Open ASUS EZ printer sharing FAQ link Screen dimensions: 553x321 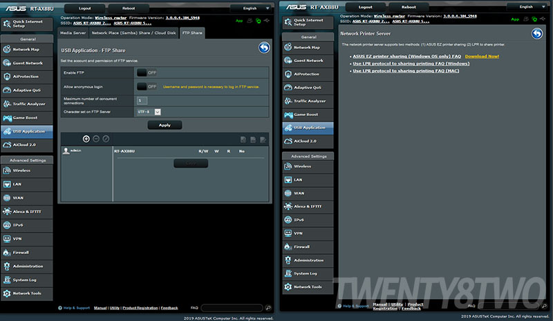pos(406,57)
